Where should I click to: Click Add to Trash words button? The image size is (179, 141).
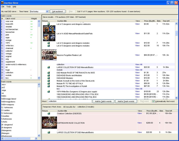pyautogui.click(x=126, y=101)
